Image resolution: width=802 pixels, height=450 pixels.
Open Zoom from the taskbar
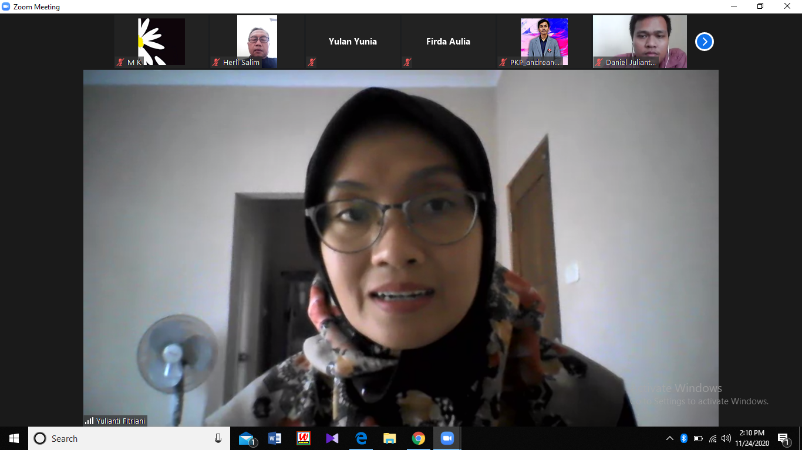click(x=447, y=438)
